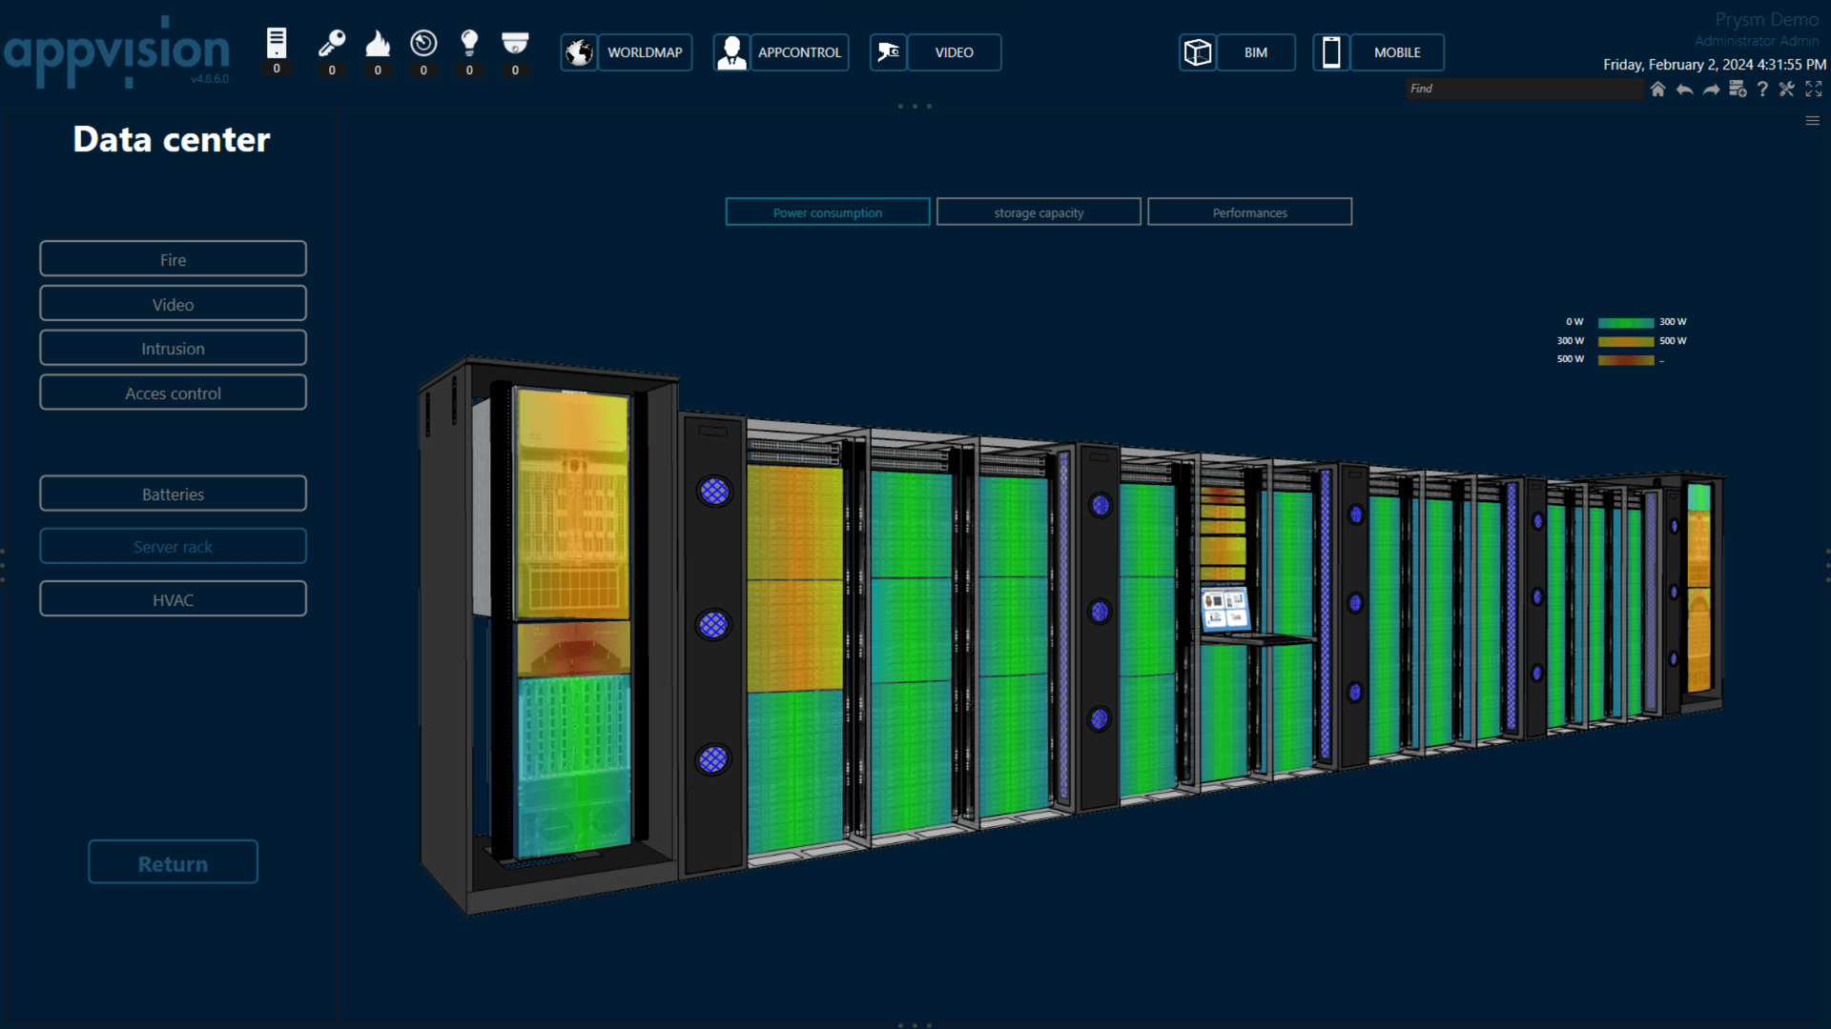1831x1029 pixels.
Task: Click the server alarm counter icon
Action: 277,43
